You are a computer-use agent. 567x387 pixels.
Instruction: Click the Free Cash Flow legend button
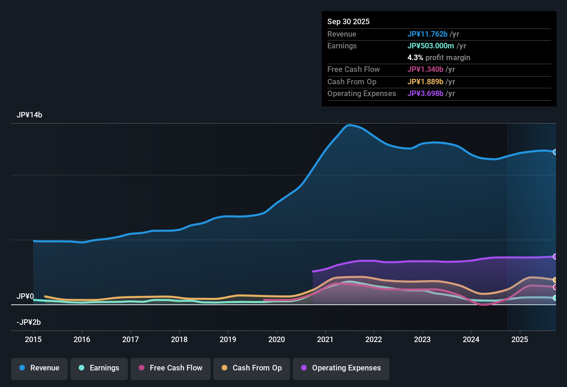coord(170,368)
